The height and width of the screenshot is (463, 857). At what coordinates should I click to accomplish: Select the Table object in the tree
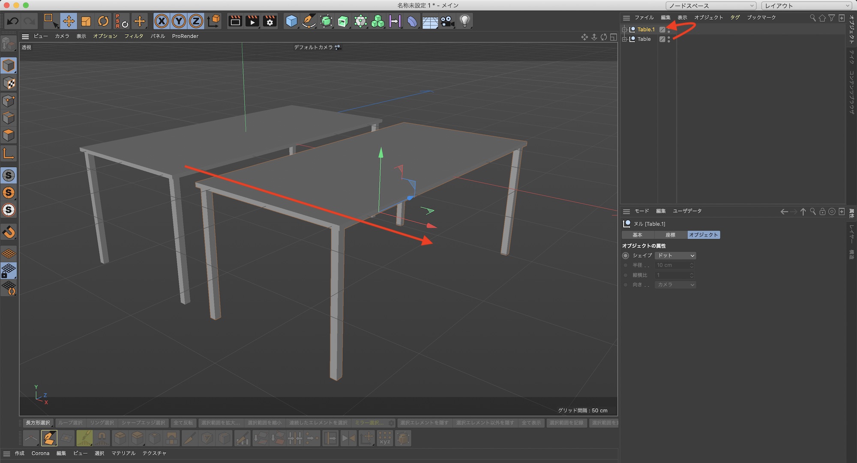(644, 39)
